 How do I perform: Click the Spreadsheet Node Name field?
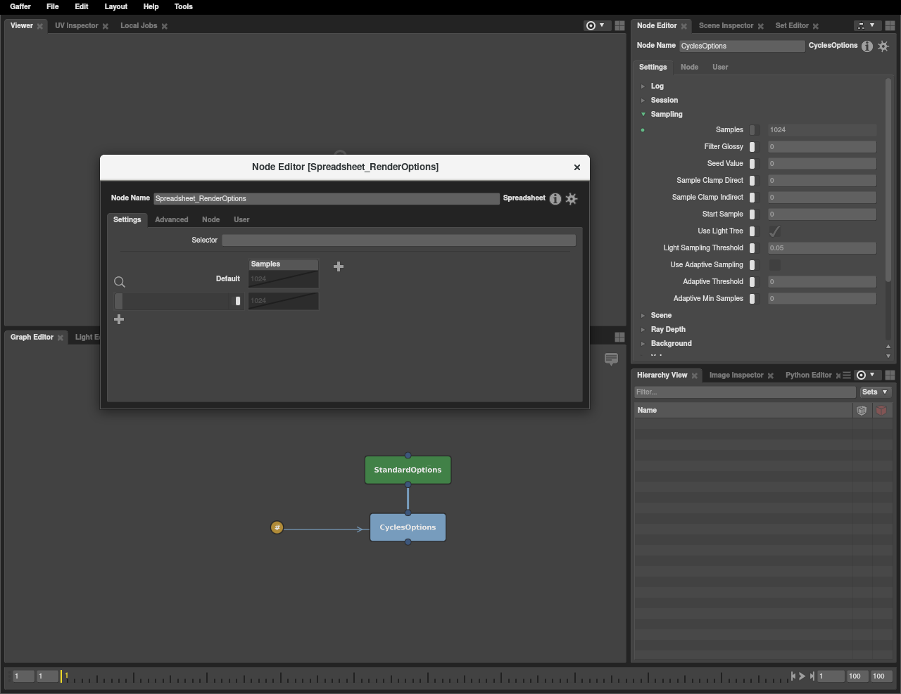coord(327,199)
